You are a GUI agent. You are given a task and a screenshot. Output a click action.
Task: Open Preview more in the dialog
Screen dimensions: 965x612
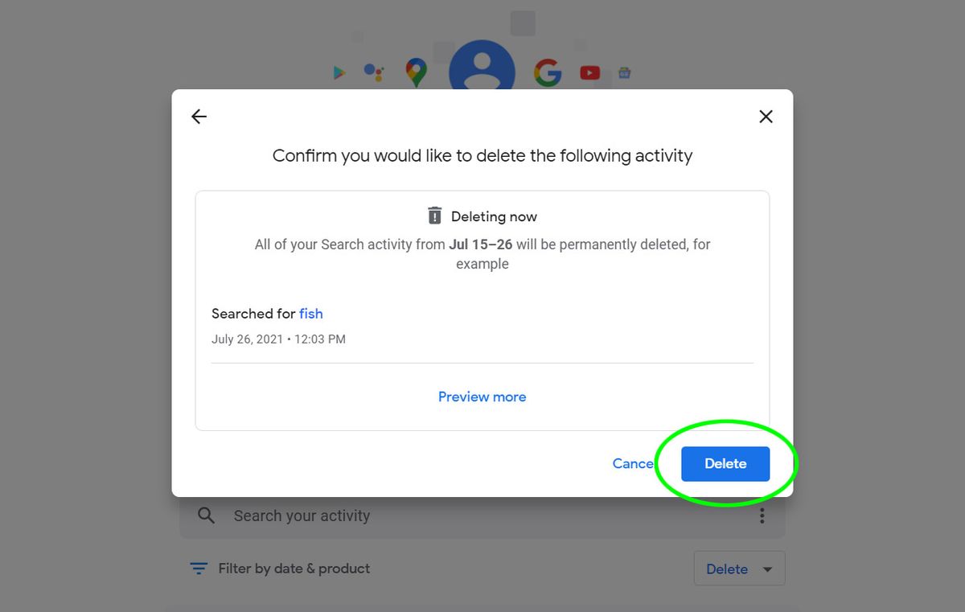pyautogui.click(x=482, y=396)
